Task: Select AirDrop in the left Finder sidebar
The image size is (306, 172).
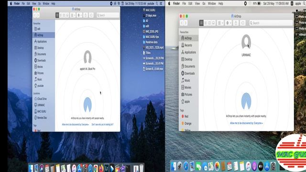Action: (x=44, y=35)
